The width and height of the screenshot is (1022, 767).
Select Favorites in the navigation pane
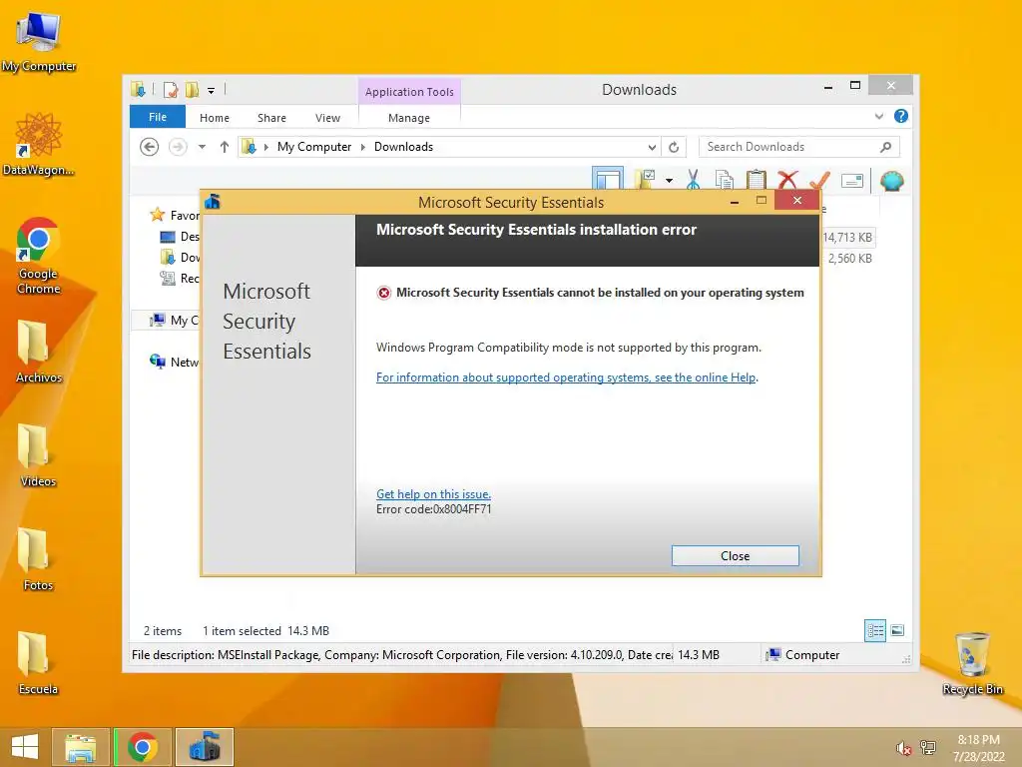point(175,215)
